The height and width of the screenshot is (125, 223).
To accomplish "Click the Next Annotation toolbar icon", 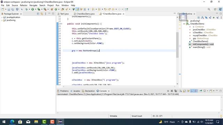I will pos(93,9).
